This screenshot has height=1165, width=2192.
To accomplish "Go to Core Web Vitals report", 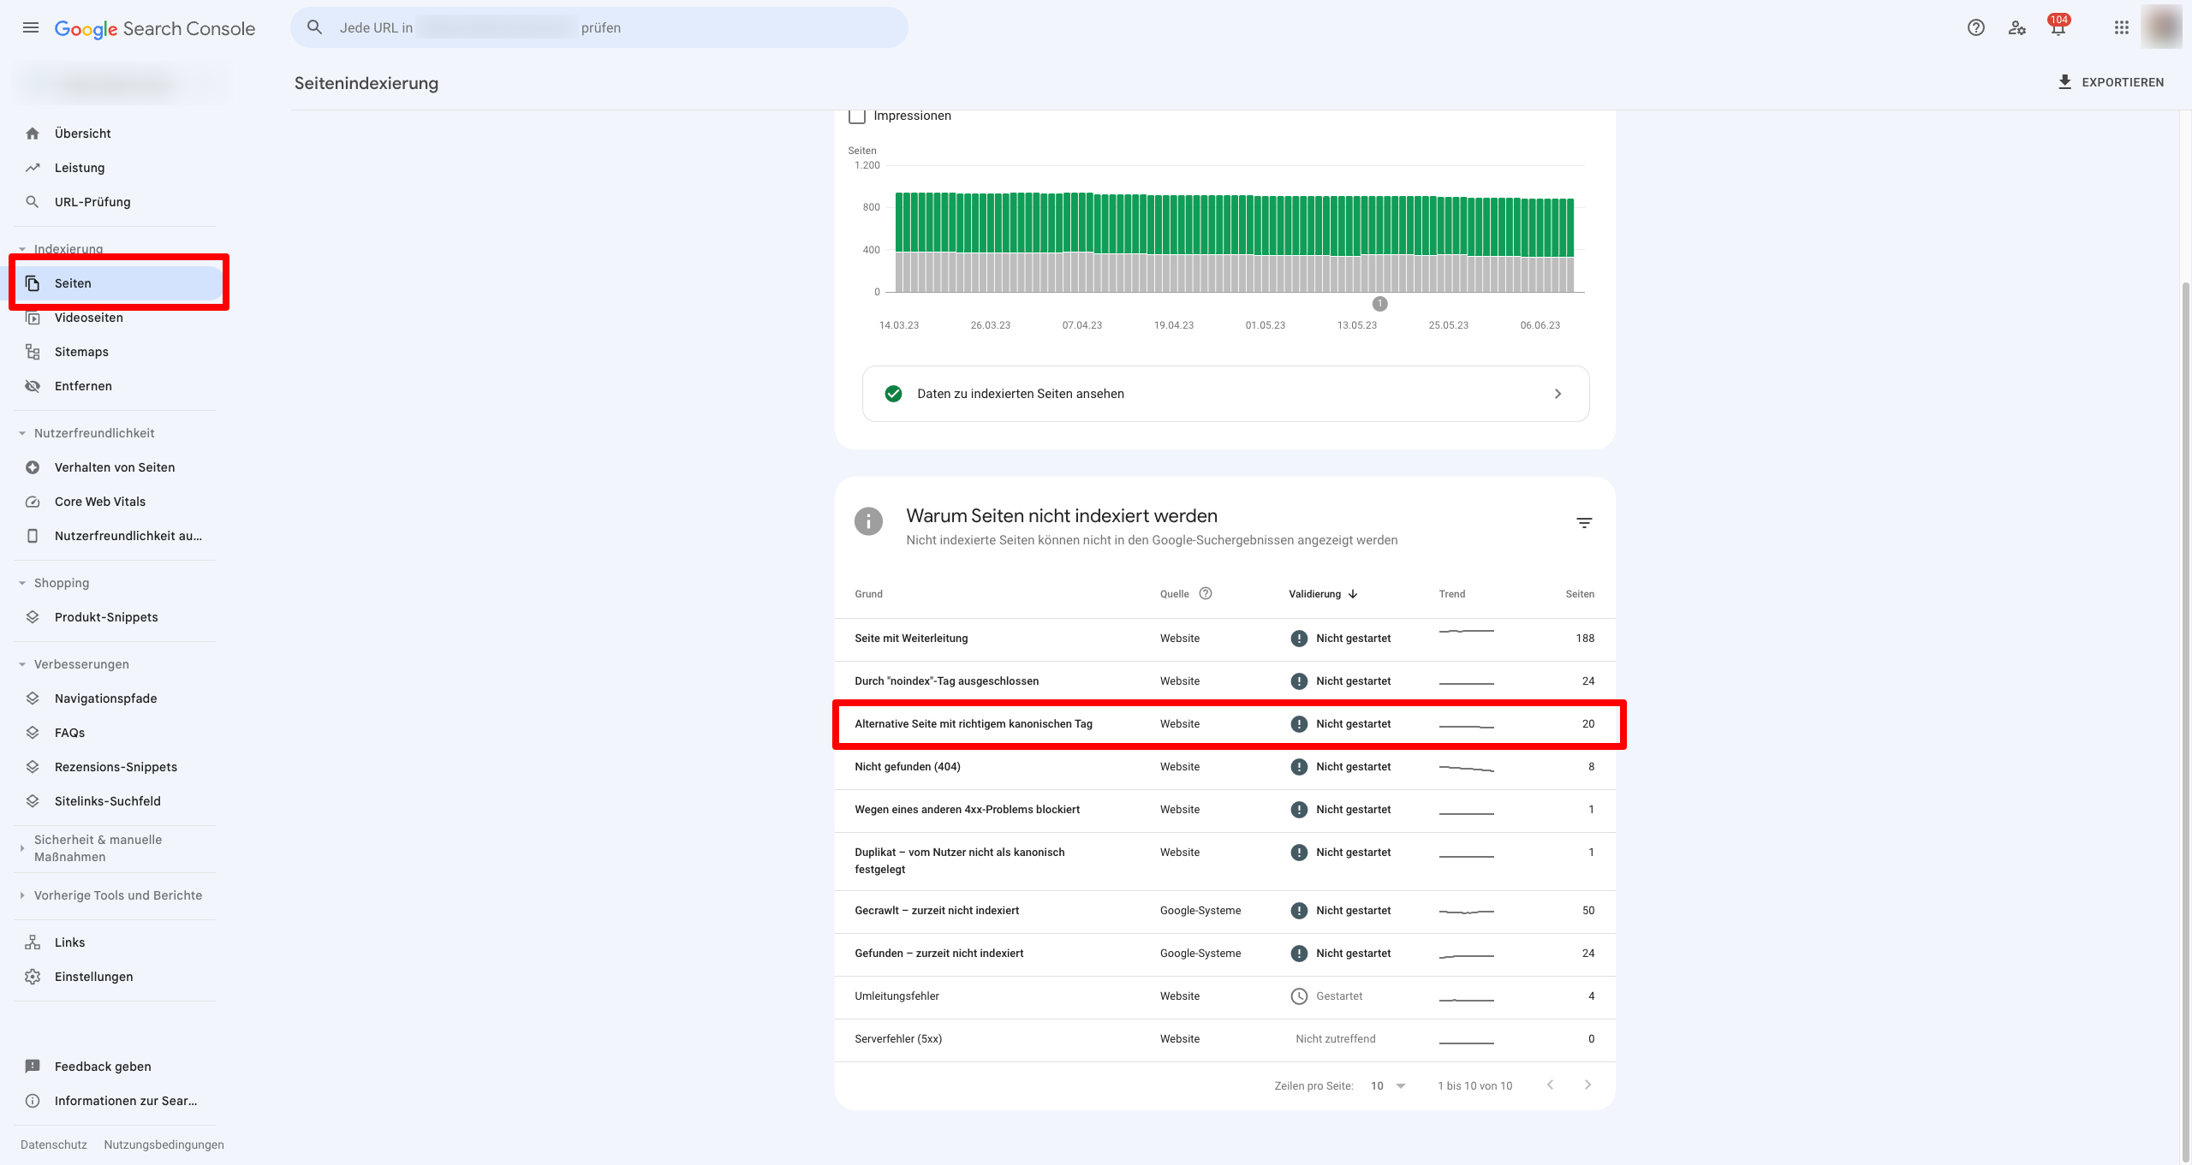I will click(99, 502).
